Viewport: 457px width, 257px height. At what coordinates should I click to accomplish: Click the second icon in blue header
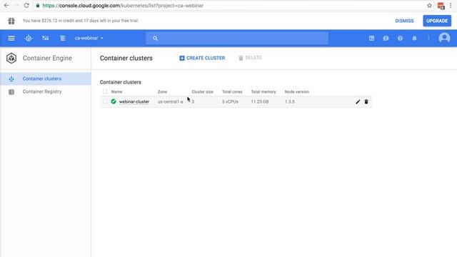(x=46, y=38)
